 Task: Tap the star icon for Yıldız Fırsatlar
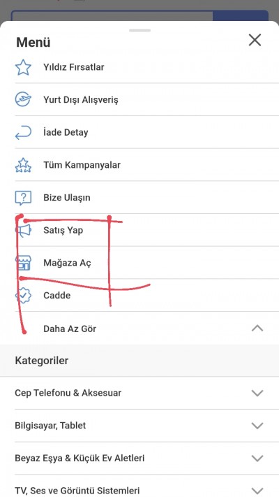click(23, 67)
